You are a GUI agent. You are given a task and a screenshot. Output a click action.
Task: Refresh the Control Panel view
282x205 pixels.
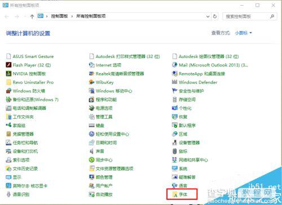215,16
